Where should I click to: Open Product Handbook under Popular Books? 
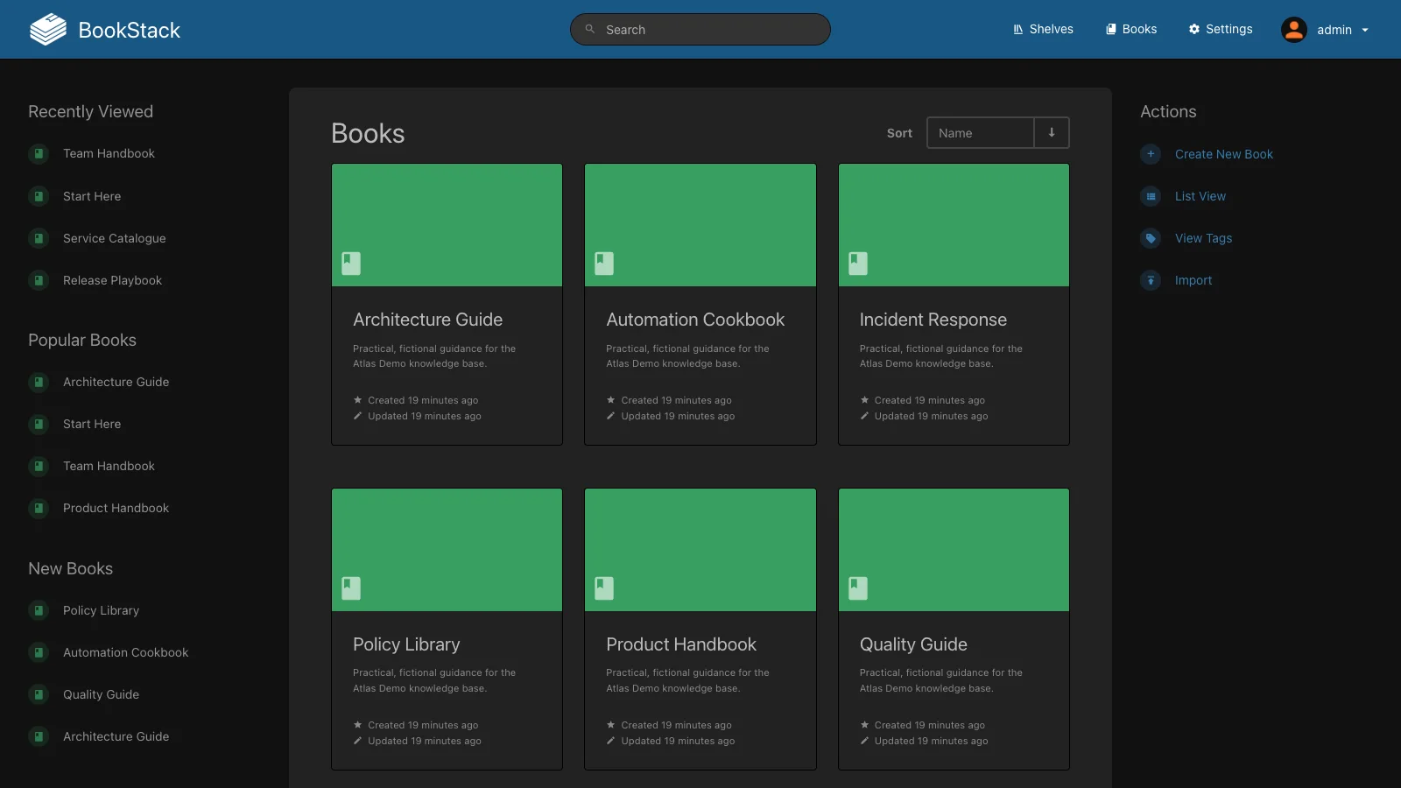tap(116, 508)
